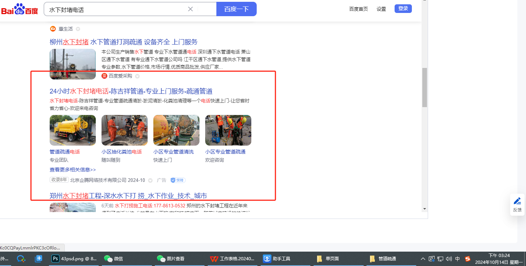Go to 百度首页
Screen dimensions: 526x266
pyautogui.click(x=359, y=9)
